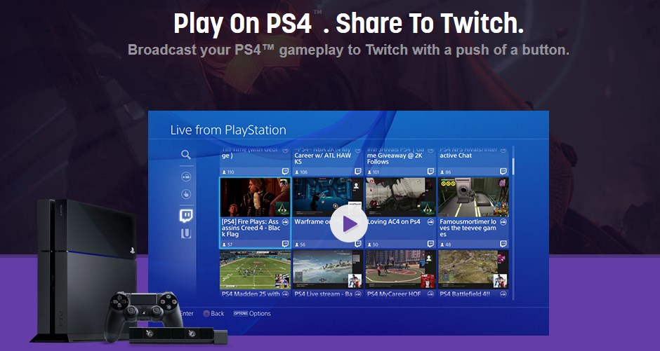Click the Broadcast your PS4 gameplay subheading
Image resolution: width=660 pixels, height=351 pixels.
349,50
